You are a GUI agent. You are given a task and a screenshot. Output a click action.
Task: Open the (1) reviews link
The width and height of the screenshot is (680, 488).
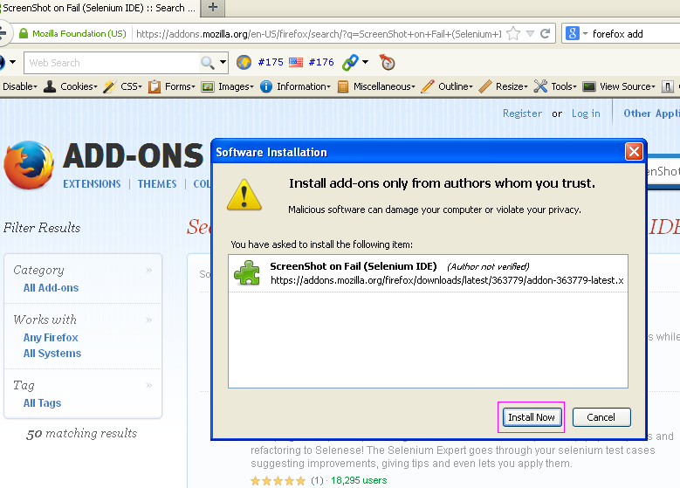tap(317, 481)
